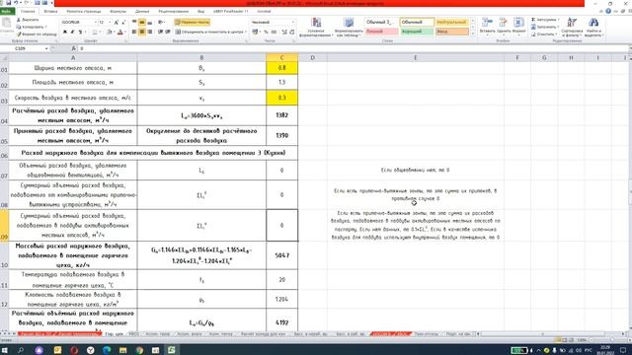Click the accounting currency format icon

(x=255, y=32)
